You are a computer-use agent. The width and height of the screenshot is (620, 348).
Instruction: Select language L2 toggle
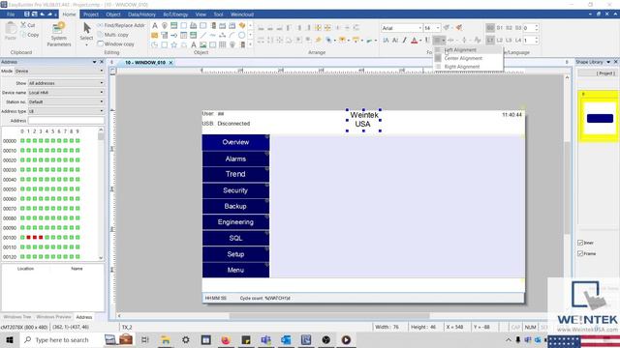pos(500,41)
